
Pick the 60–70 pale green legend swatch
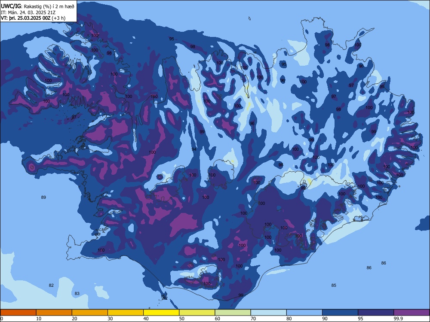(x=233, y=313)
